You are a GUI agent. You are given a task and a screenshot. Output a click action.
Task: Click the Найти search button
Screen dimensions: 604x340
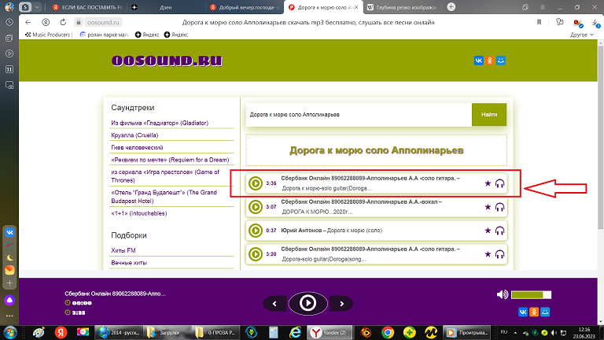pyautogui.click(x=489, y=114)
